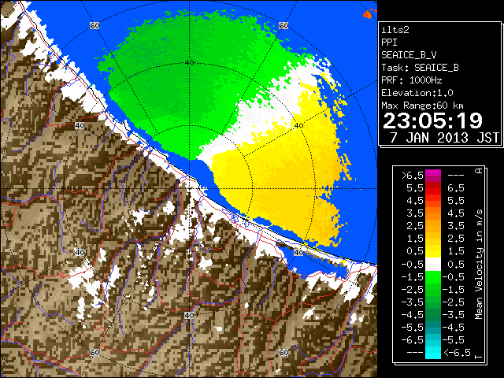Select the yellow band of the color bar

point(433,251)
